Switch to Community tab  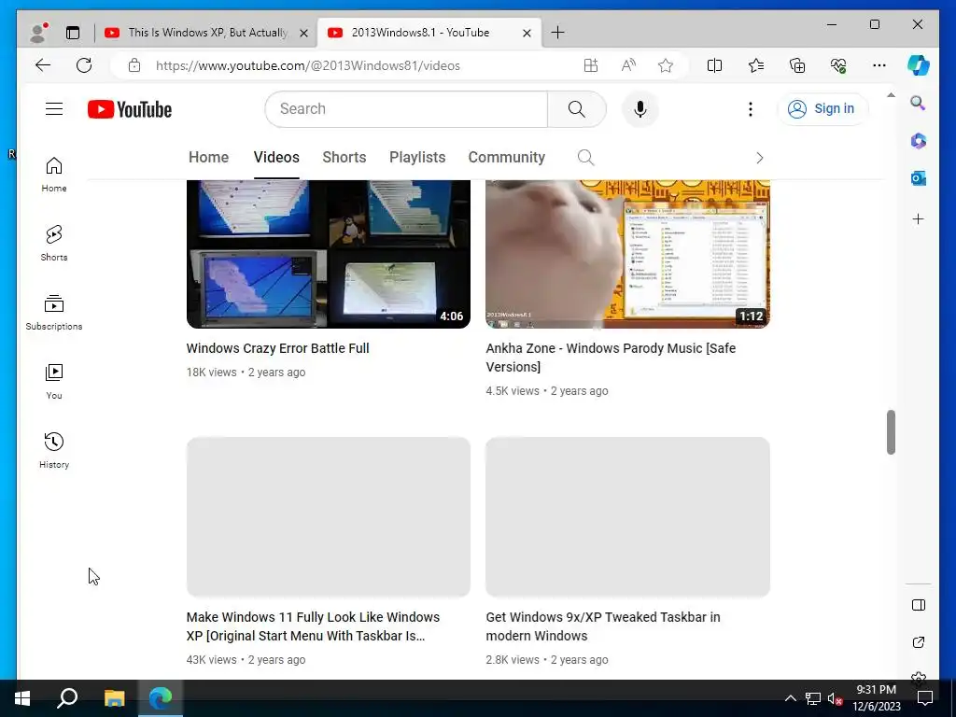click(507, 157)
